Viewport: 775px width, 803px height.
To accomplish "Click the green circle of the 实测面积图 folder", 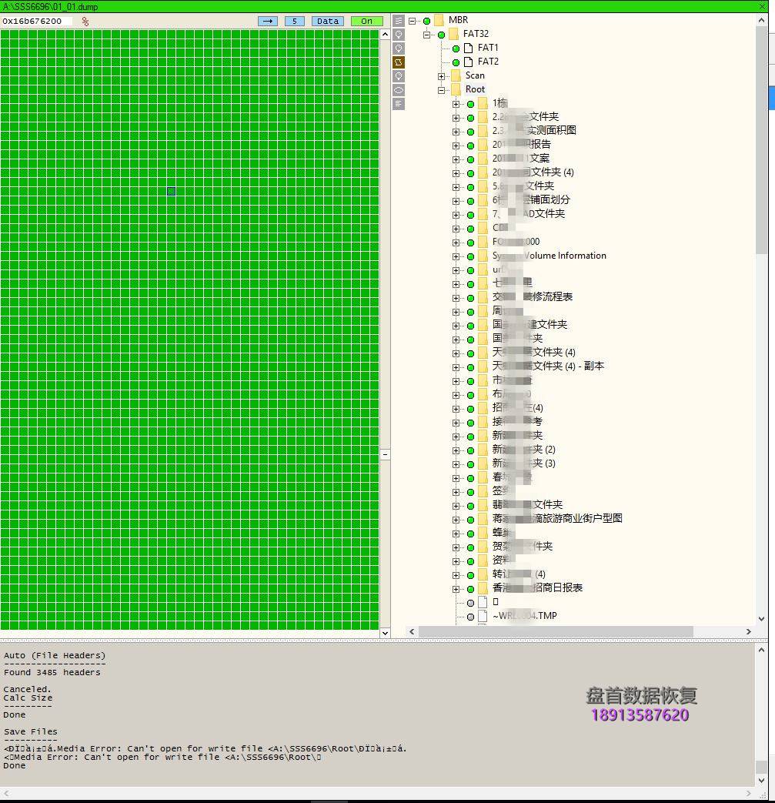I will (x=470, y=132).
